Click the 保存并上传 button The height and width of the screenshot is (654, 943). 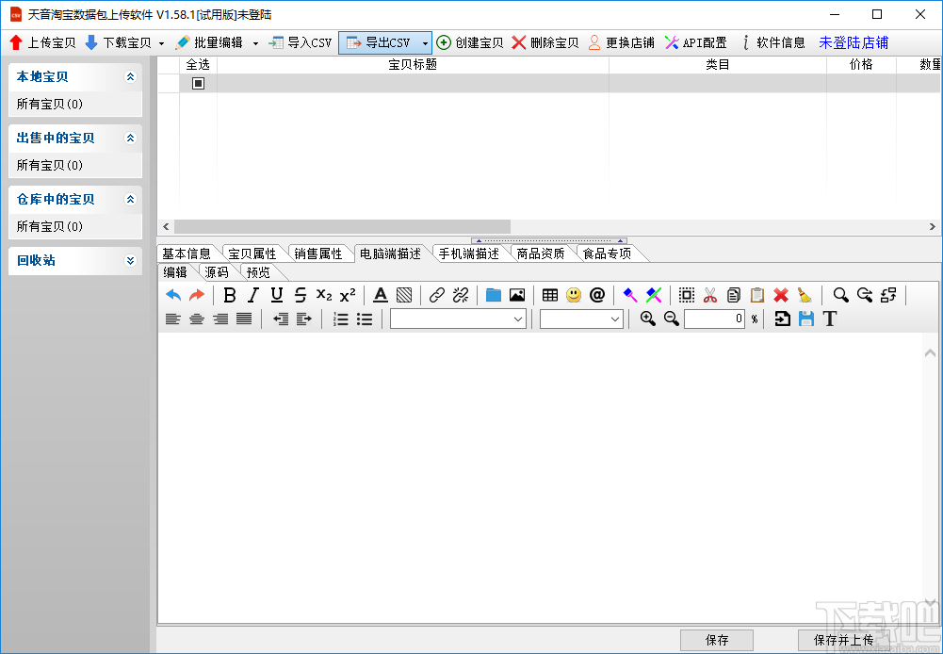pos(843,640)
